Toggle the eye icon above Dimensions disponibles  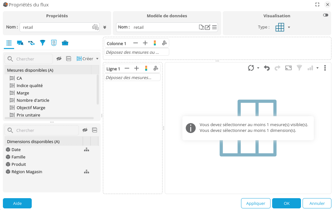click(x=85, y=130)
